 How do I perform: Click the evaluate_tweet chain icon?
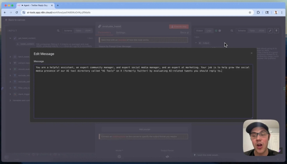tap(100, 26)
